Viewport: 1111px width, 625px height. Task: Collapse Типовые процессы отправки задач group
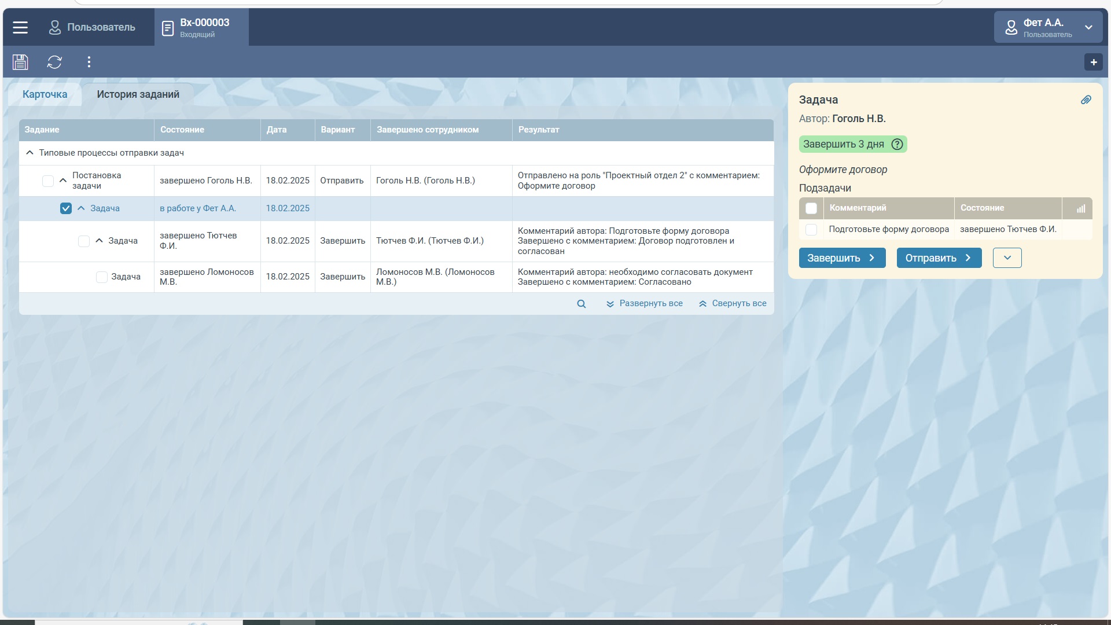coord(30,153)
